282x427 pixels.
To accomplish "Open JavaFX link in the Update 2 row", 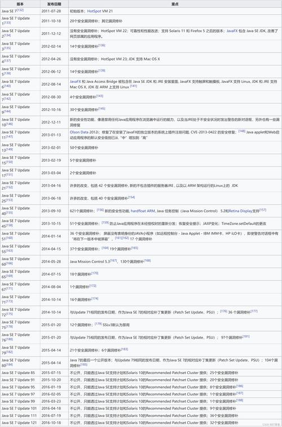I will click(x=232, y=31).
